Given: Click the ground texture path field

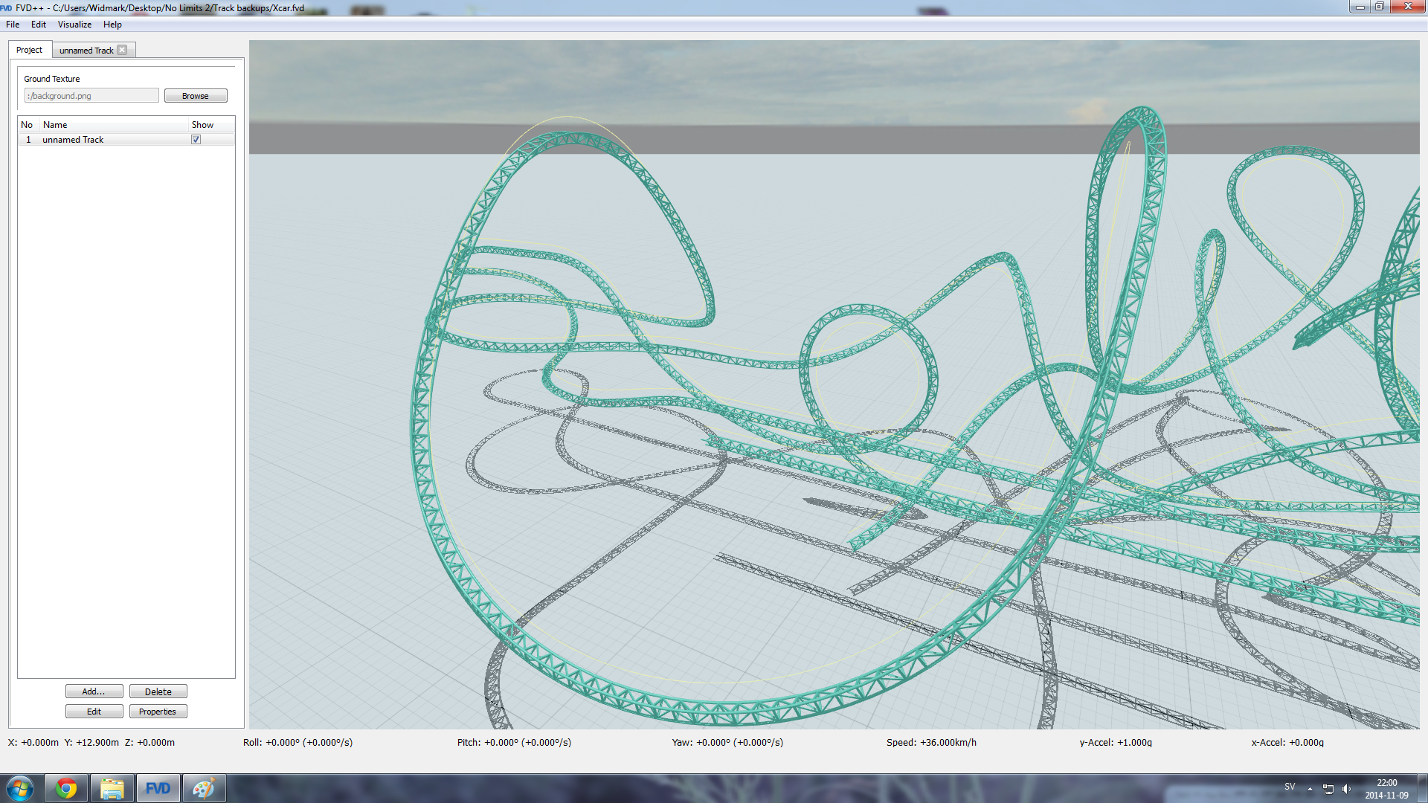Looking at the screenshot, I should (91, 96).
